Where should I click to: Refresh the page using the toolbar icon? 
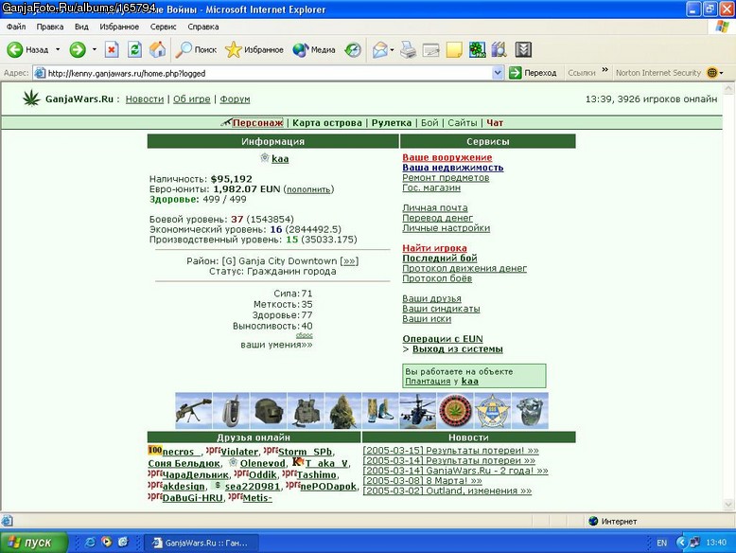point(134,50)
